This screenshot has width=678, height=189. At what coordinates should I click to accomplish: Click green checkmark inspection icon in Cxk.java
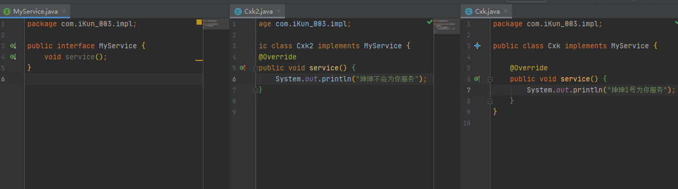676,22
